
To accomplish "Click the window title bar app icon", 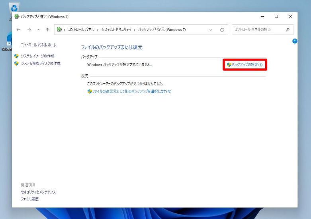I will point(17,16).
